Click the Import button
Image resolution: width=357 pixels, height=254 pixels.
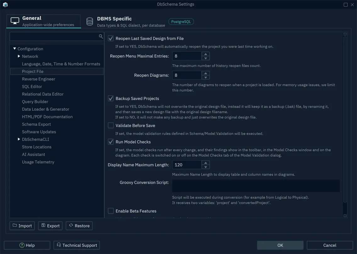[x=22, y=225]
